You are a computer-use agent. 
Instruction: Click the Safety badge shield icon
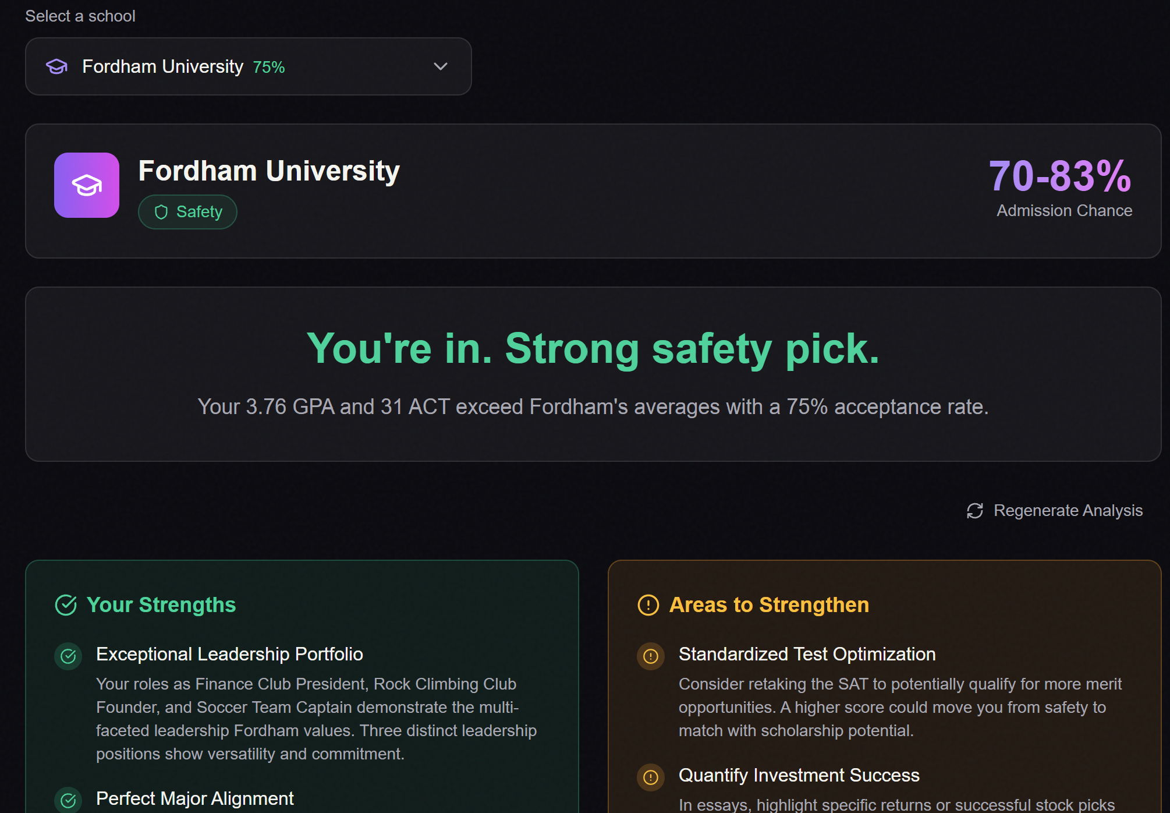pyautogui.click(x=161, y=212)
